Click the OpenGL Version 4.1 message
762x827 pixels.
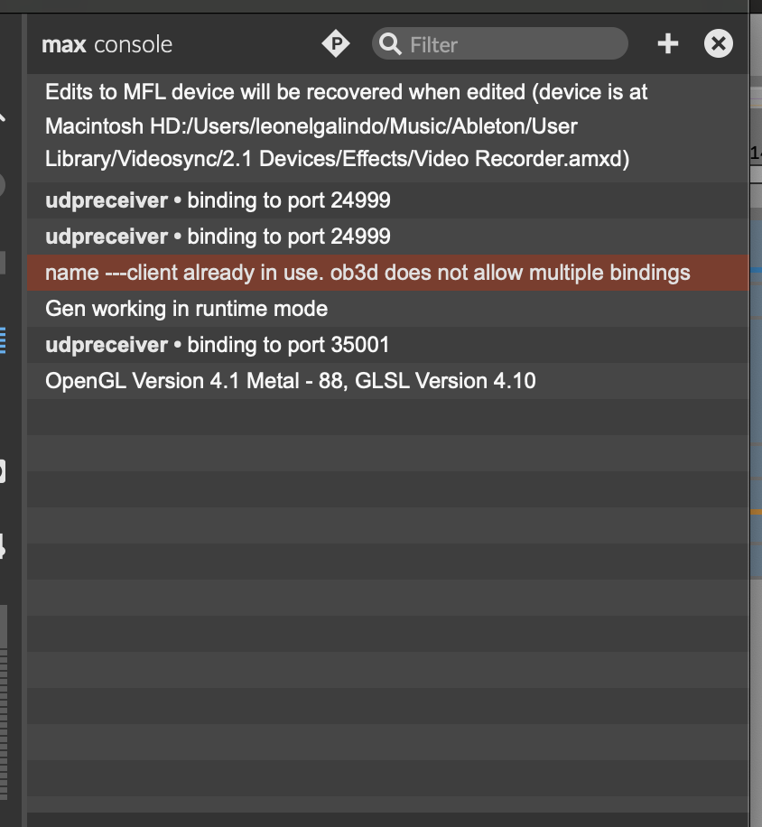tap(290, 381)
